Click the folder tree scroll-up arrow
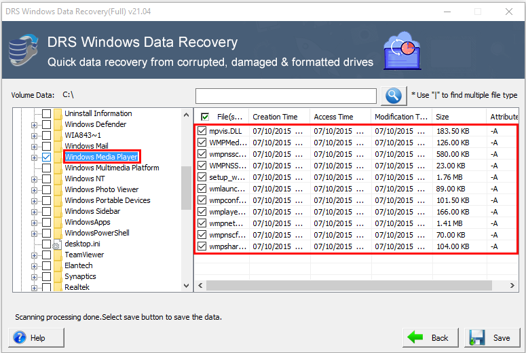The image size is (526, 353). (x=187, y=115)
